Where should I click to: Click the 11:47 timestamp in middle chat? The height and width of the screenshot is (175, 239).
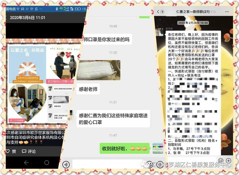(x=113, y=135)
